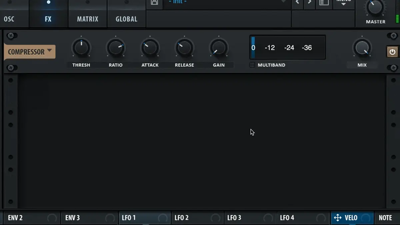Click the -12 meter value

point(270,48)
